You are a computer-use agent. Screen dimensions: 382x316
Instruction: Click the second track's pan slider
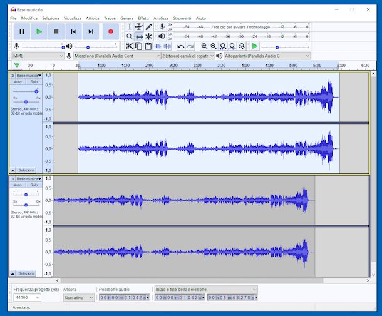coord(26,205)
